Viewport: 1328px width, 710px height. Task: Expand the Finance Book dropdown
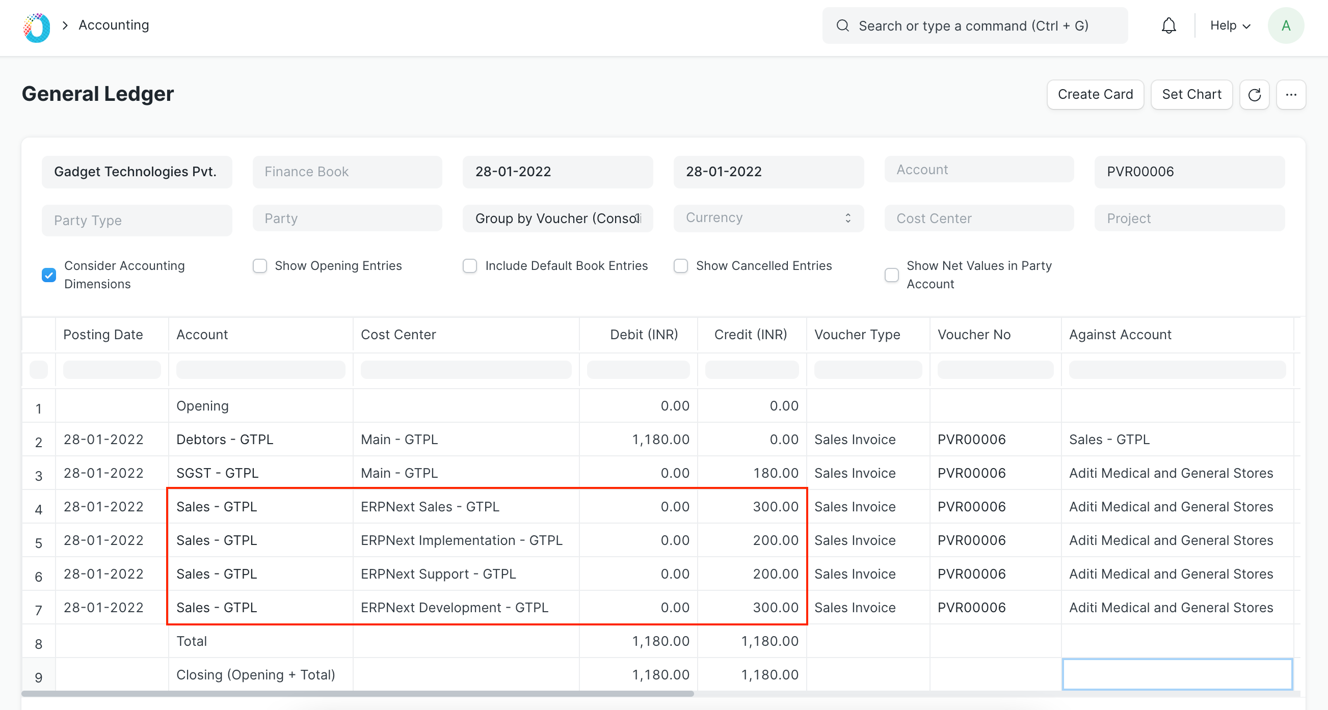tap(347, 171)
